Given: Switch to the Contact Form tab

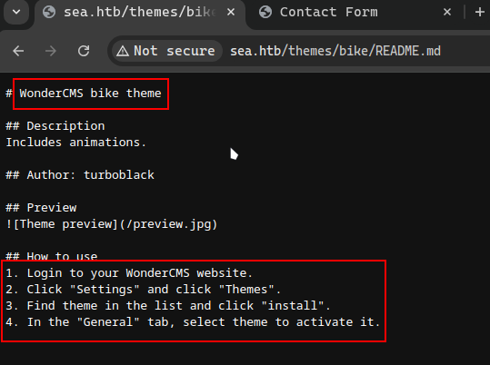Looking at the screenshot, I should 328,12.
